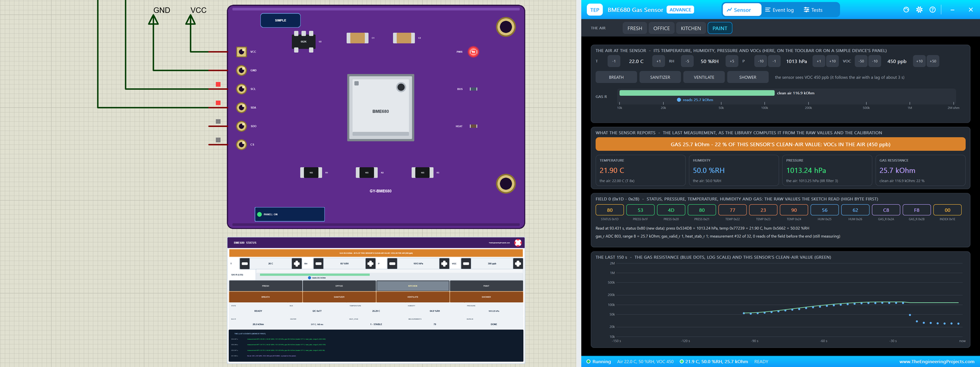
Task: Select the OFFICE air preset
Action: click(x=661, y=28)
